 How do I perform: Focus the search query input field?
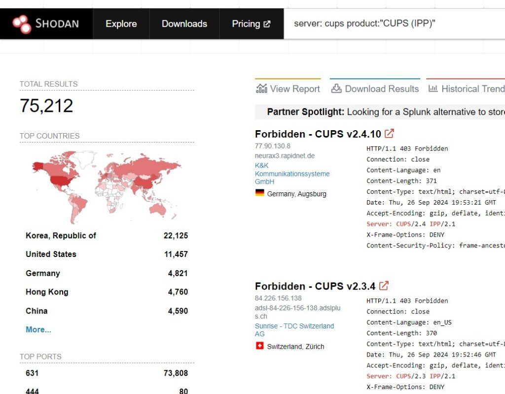[x=394, y=24]
